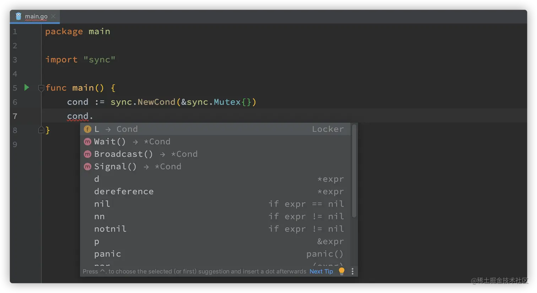Click the Go gopher file icon on tab

click(18, 16)
